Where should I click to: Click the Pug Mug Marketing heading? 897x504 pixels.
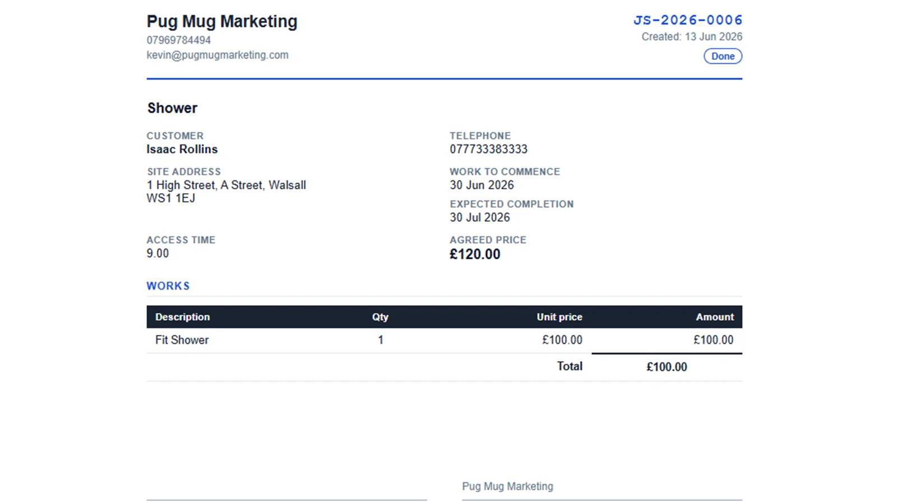tap(222, 21)
